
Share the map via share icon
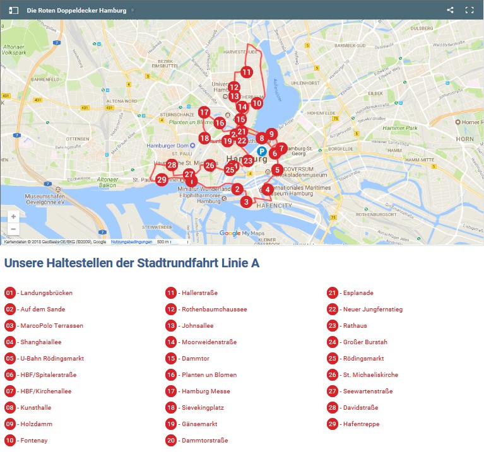tap(450, 10)
